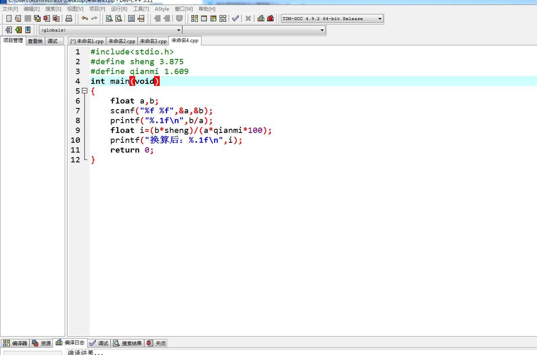Click the 'return 0;' code line
This screenshot has height=355, width=537.
click(132, 150)
